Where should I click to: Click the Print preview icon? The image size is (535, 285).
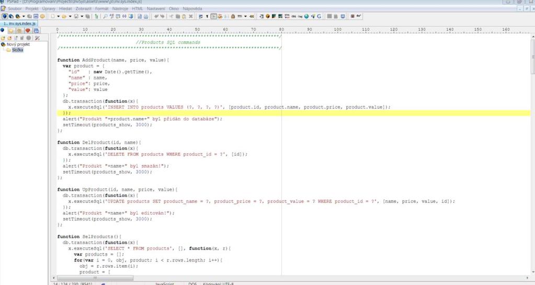[x=140, y=16]
